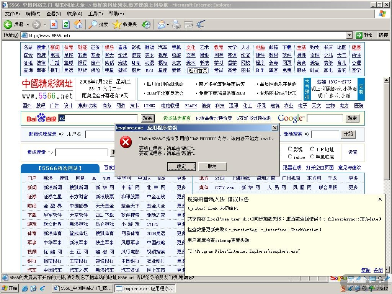Click 确定 in the error dialog
Viewport: 392px width, 294px height.
(x=181, y=167)
